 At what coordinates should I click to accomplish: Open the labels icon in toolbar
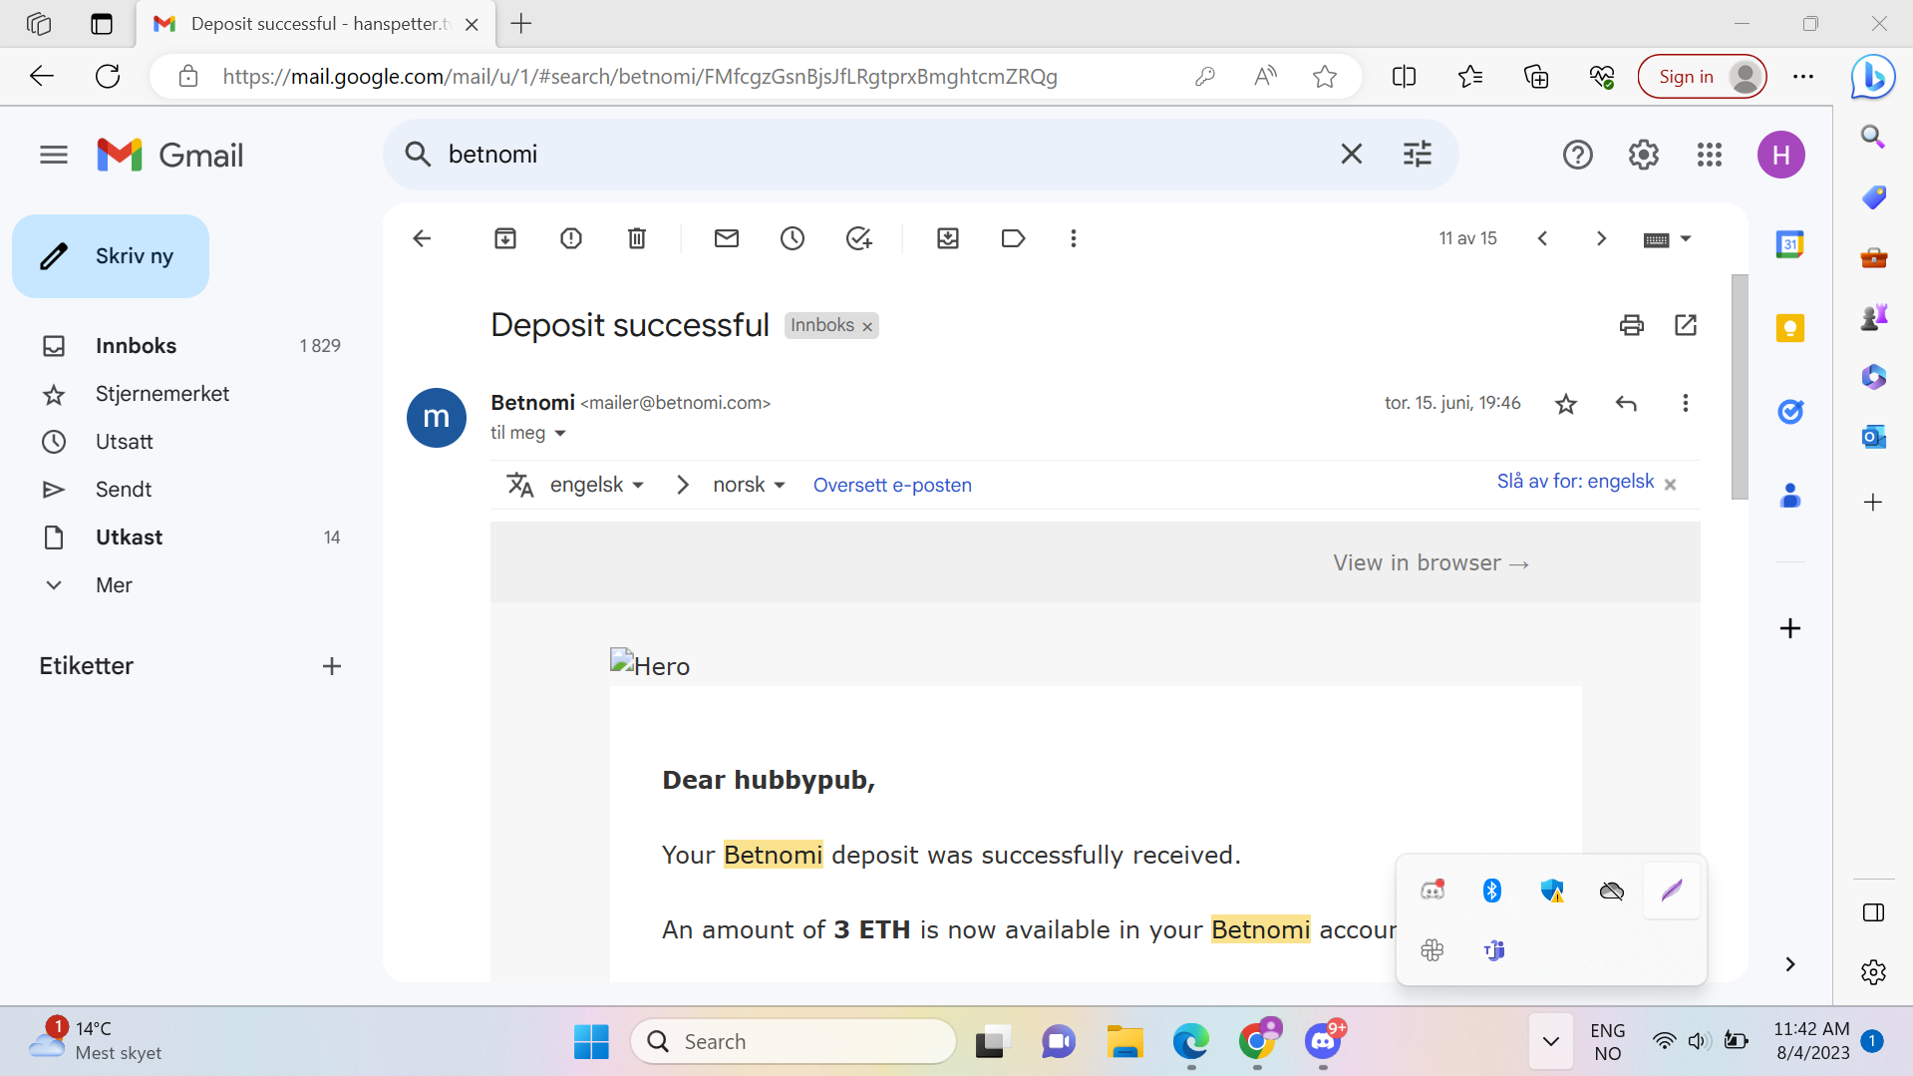(1014, 238)
